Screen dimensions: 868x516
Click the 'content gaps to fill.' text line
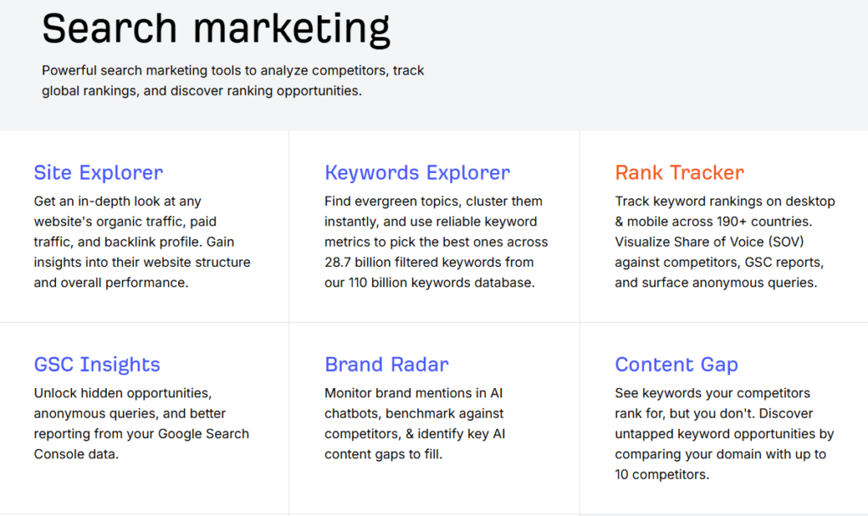pyautogui.click(x=384, y=455)
